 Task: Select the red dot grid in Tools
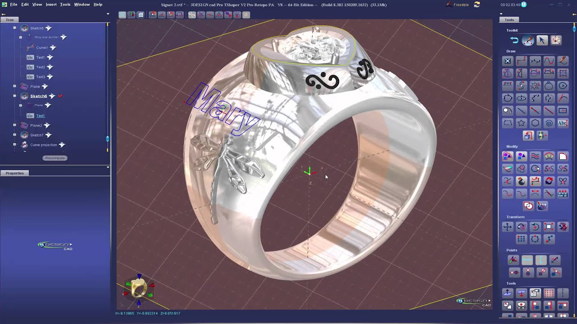pyautogui.click(x=549, y=293)
